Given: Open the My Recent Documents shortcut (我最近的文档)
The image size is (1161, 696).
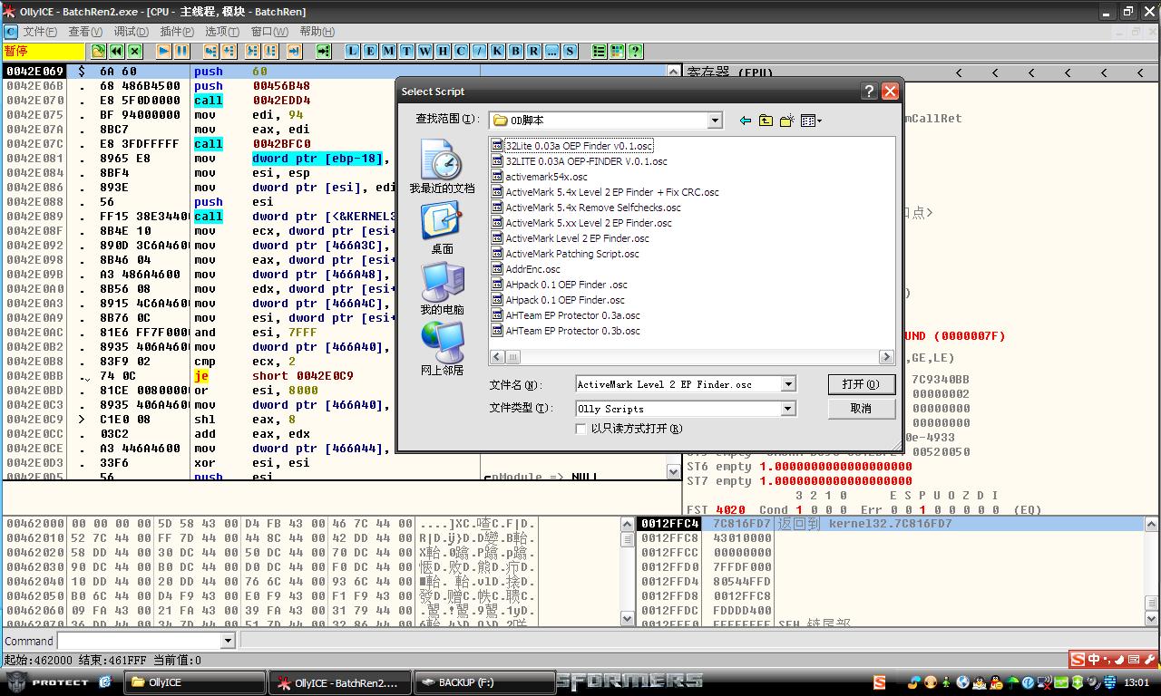Looking at the screenshot, I should (442, 166).
